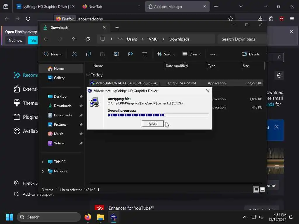Click the File Explorer taskbar icon
299x224 pixels.
(101, 217)
